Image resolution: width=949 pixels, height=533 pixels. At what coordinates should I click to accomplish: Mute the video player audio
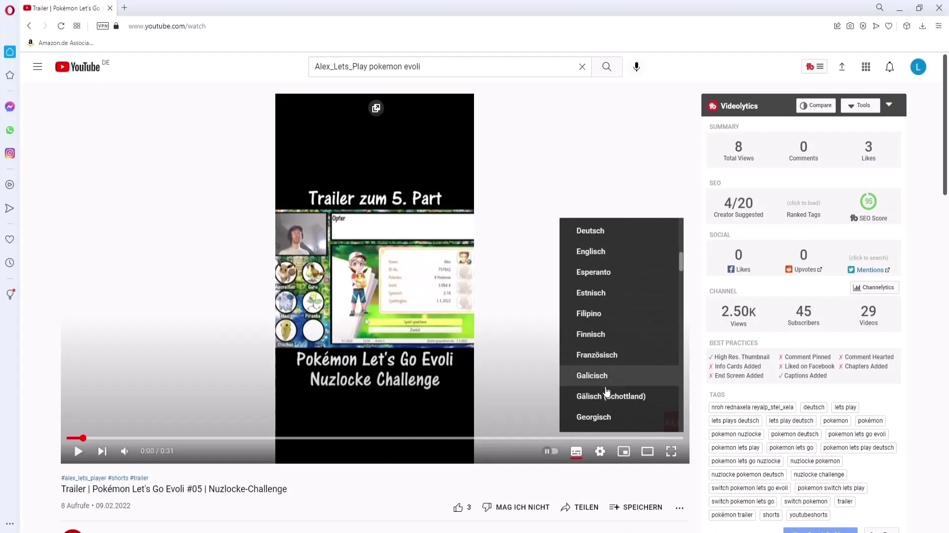(x=125, y=451)
